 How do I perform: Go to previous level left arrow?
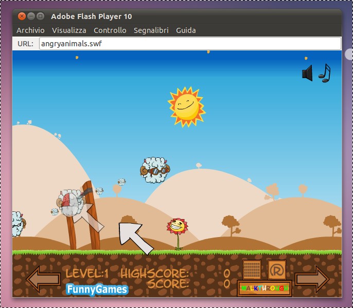click(x=43, y=279)
